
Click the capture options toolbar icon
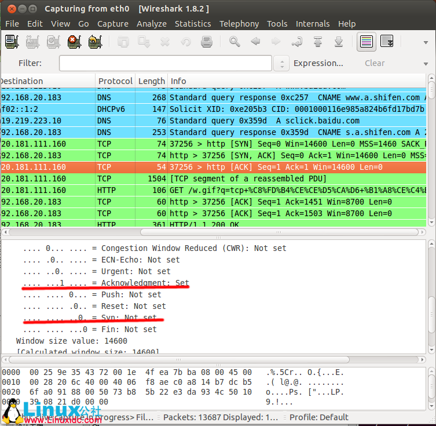click(33, 42)
